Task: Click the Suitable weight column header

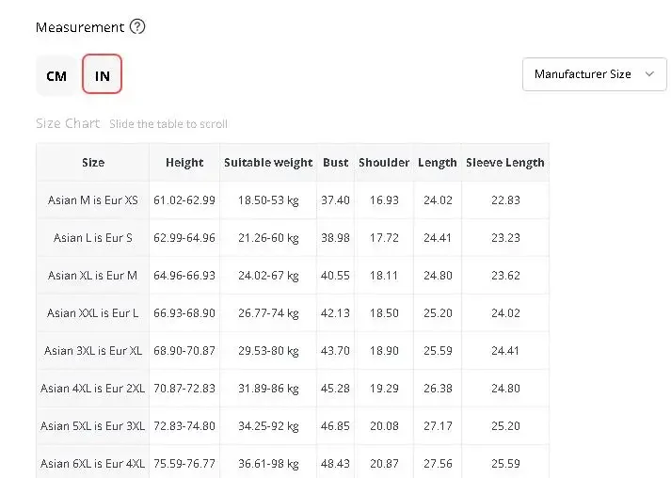Action: (268, 163)
